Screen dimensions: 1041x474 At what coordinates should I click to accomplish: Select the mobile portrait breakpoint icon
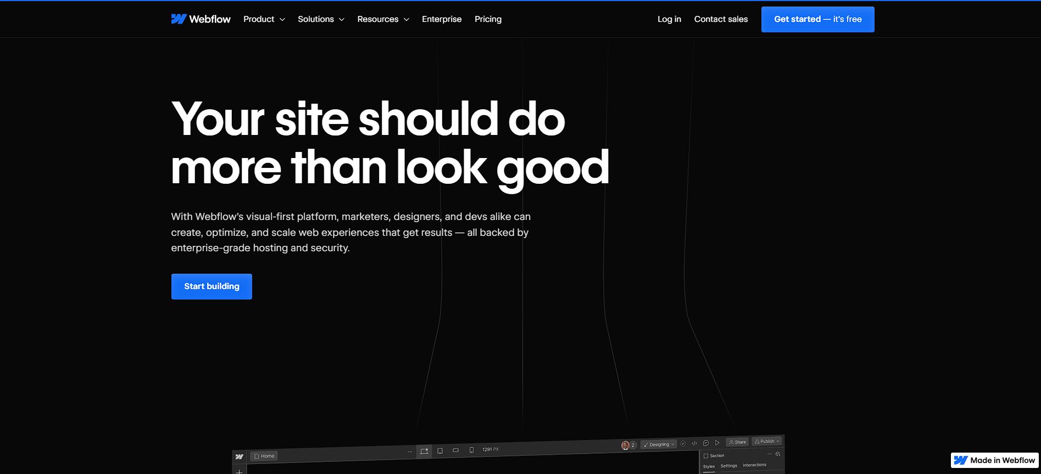[471, 450]
